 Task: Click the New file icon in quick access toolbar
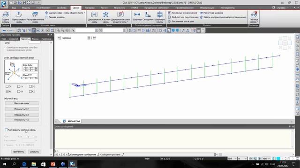[x=11, y=2]
